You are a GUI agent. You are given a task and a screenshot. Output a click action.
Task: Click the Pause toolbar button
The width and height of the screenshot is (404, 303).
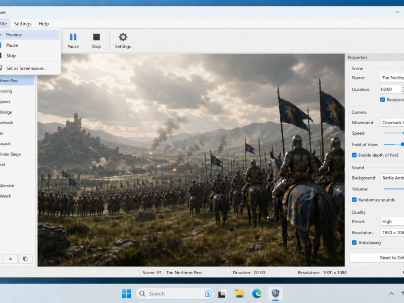(73, 41)
